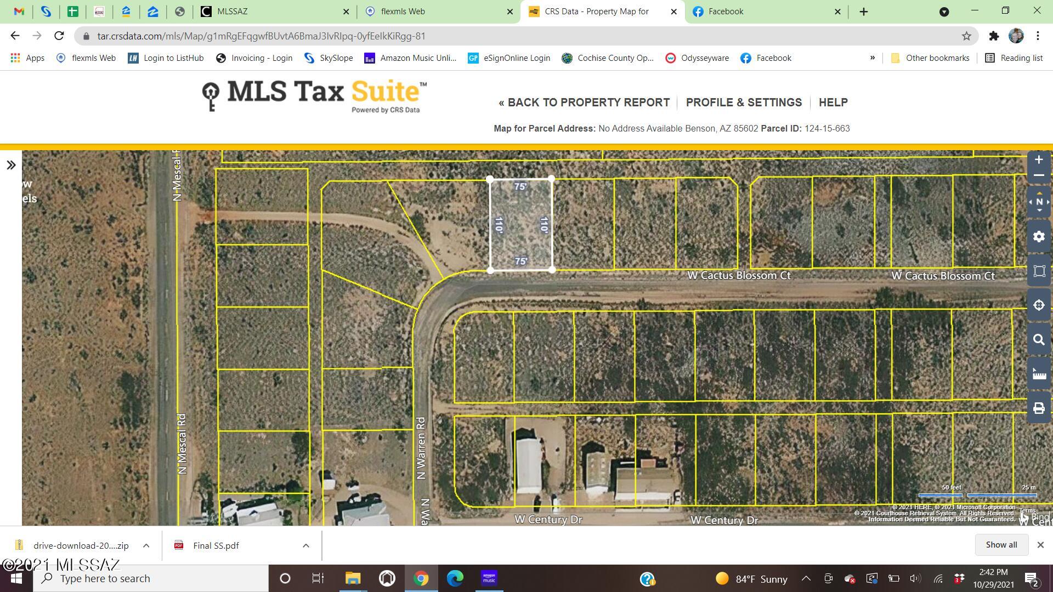Screen dimensions: 1053x592
Task: Open map settings gear icon
Action: click(x=1039, y=237)
